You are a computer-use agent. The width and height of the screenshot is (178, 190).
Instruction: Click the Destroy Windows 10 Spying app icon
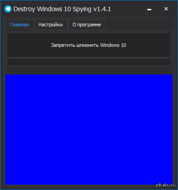click(8, 9)
